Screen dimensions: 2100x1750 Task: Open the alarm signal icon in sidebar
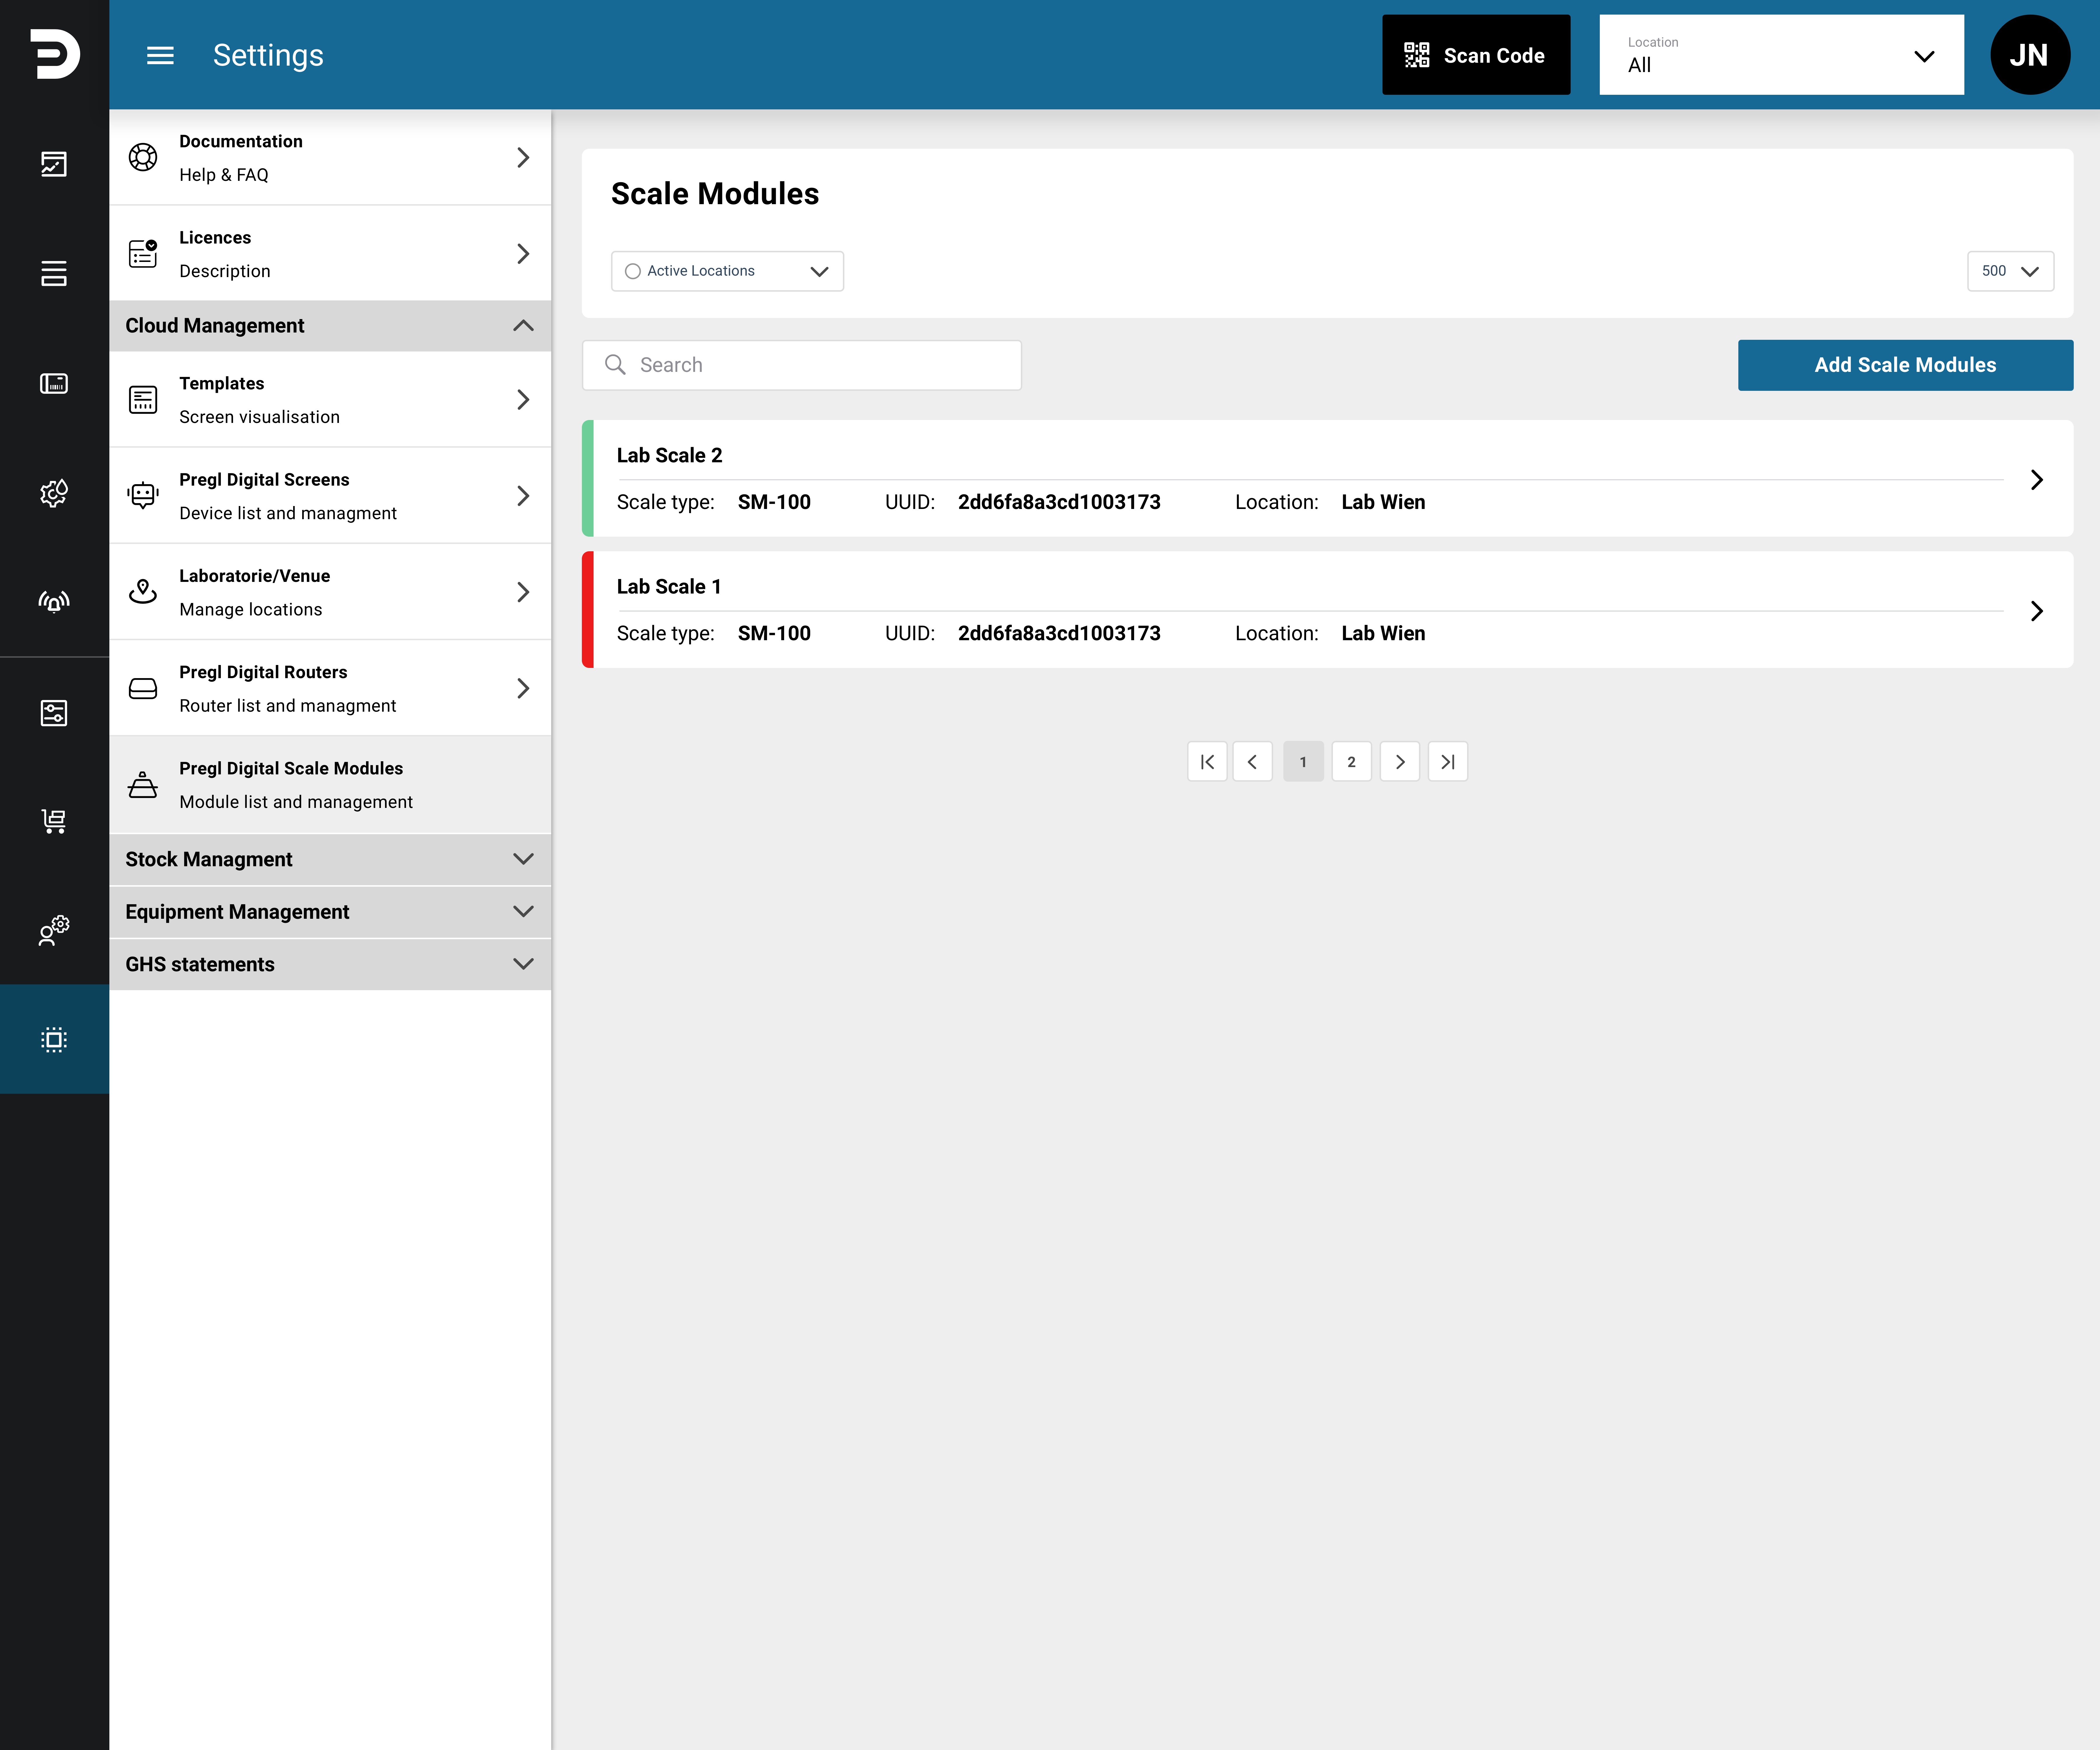pyautogui.click(x=54, y=601)
